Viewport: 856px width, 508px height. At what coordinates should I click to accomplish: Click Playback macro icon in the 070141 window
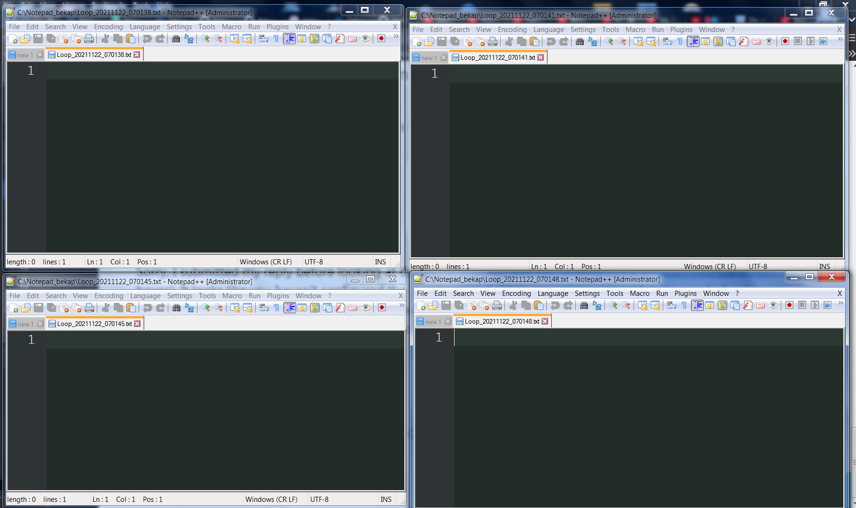(x=810, y=41)
